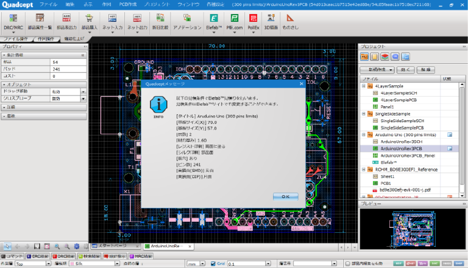The width and height of the screenshot is (468, 268).
Task: Click the 新規作成 button in Project panel
Action: pos(377,70)
